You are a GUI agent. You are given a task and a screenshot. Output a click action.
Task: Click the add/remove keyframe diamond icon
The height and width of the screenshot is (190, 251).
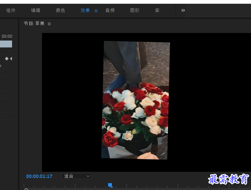[x=7, y=59]
